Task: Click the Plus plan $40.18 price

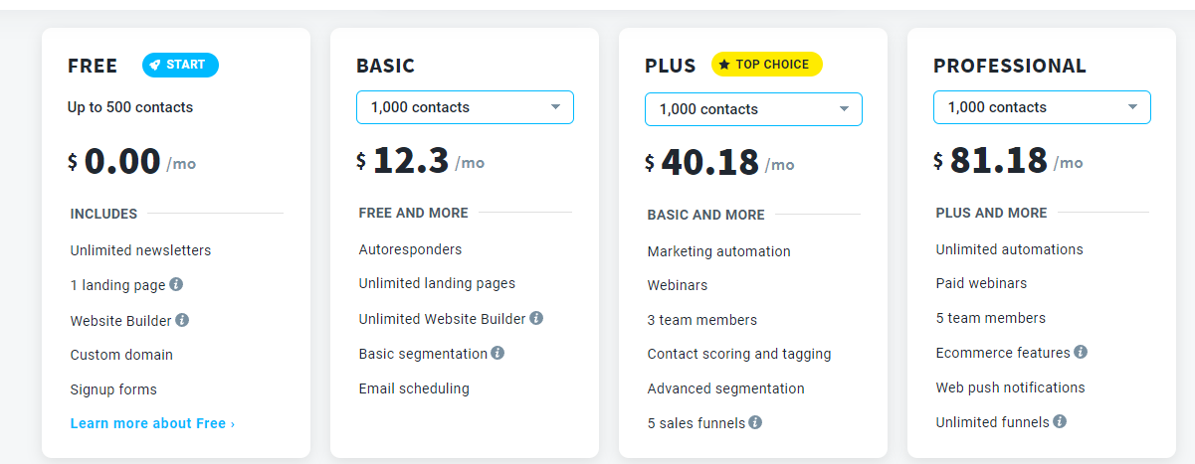Action: coord(709,162)
